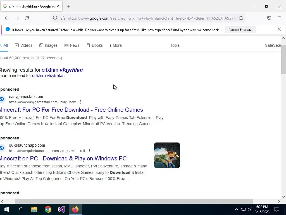286x215 pixels.
Task: Bookmark this page with the star icon
Action: click(241, 18)
